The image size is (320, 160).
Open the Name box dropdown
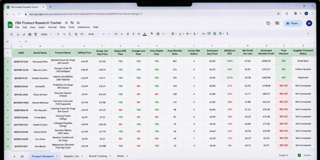20,42
